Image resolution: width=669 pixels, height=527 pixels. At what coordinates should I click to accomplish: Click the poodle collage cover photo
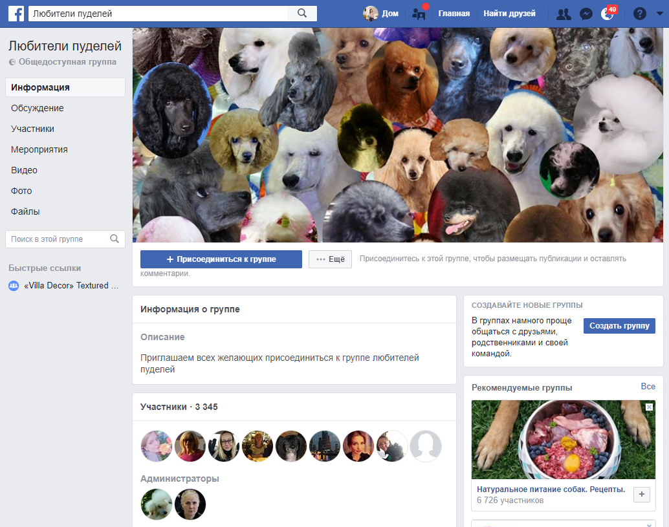pyautogui.click(x=398, y=135)
